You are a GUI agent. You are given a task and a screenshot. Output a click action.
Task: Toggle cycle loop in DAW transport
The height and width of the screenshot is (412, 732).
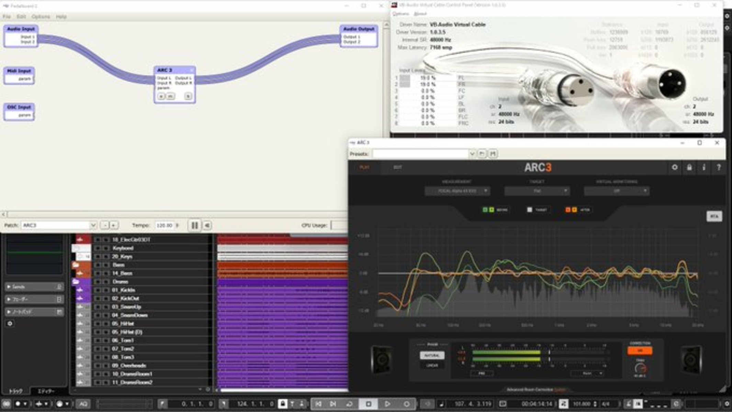[x=349, y=404]
